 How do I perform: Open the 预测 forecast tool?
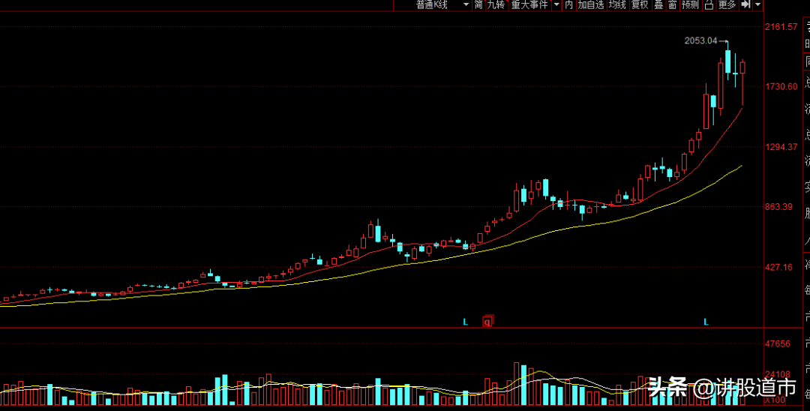(690, 5)
